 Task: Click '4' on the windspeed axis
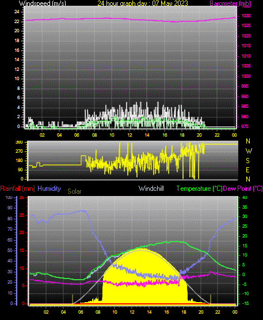18,108
